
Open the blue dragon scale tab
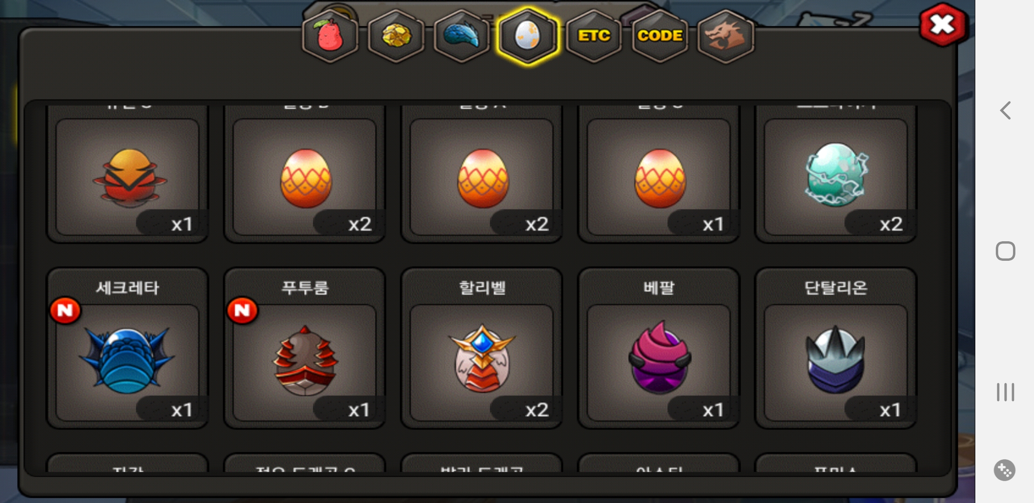click(462, 36)
